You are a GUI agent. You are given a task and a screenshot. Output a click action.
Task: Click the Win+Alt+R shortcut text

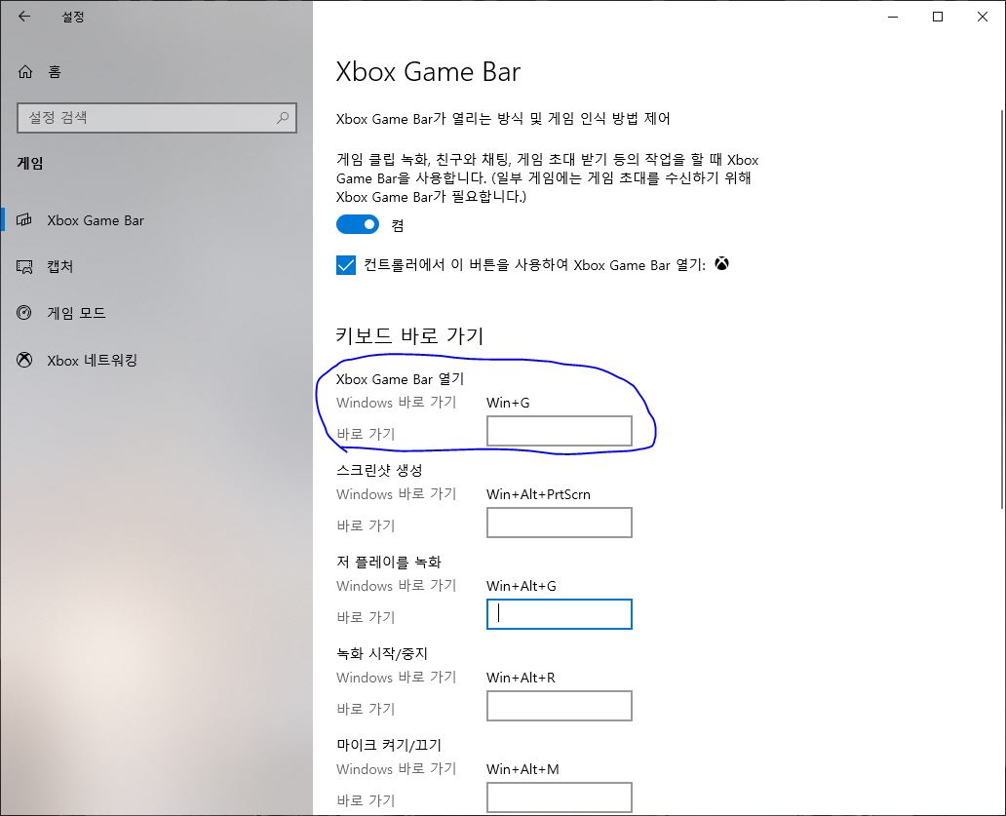pyautogui.click(x=521, y=678)
